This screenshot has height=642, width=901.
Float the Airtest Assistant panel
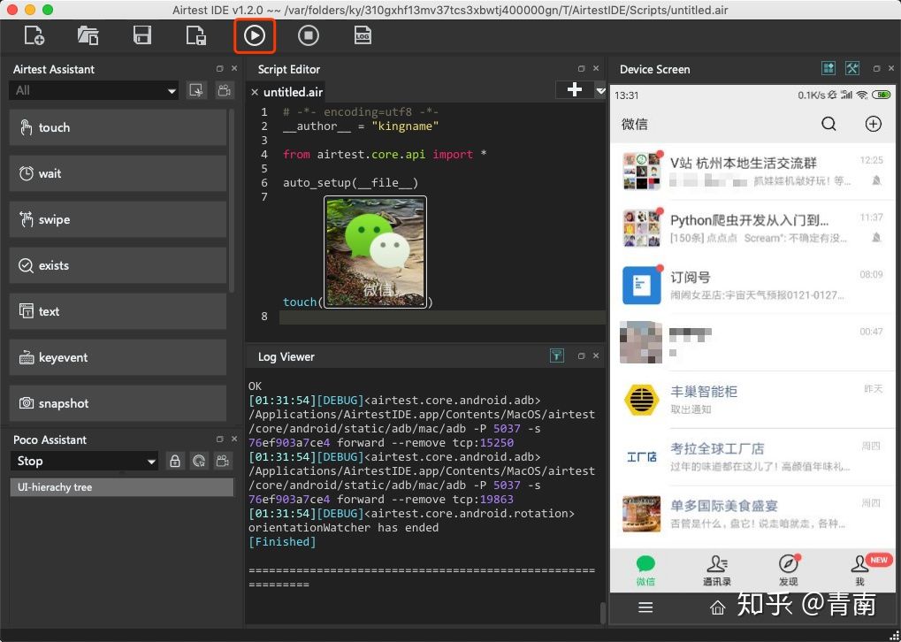click(x=219, y=68)
